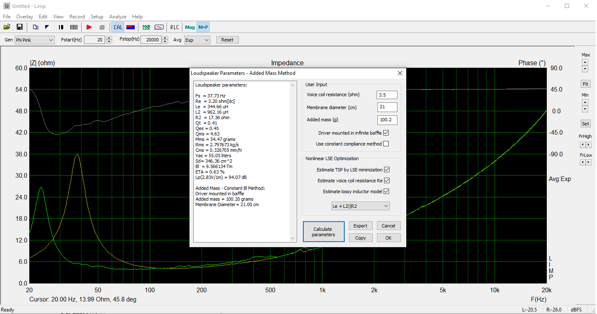This screenshot has height=314, width=597.
Task: Click the open file folder icon
Action: [7, 27]
